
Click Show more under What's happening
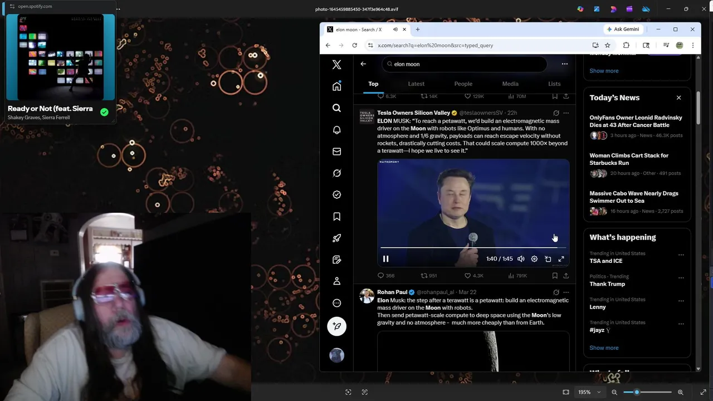[604, 348]
